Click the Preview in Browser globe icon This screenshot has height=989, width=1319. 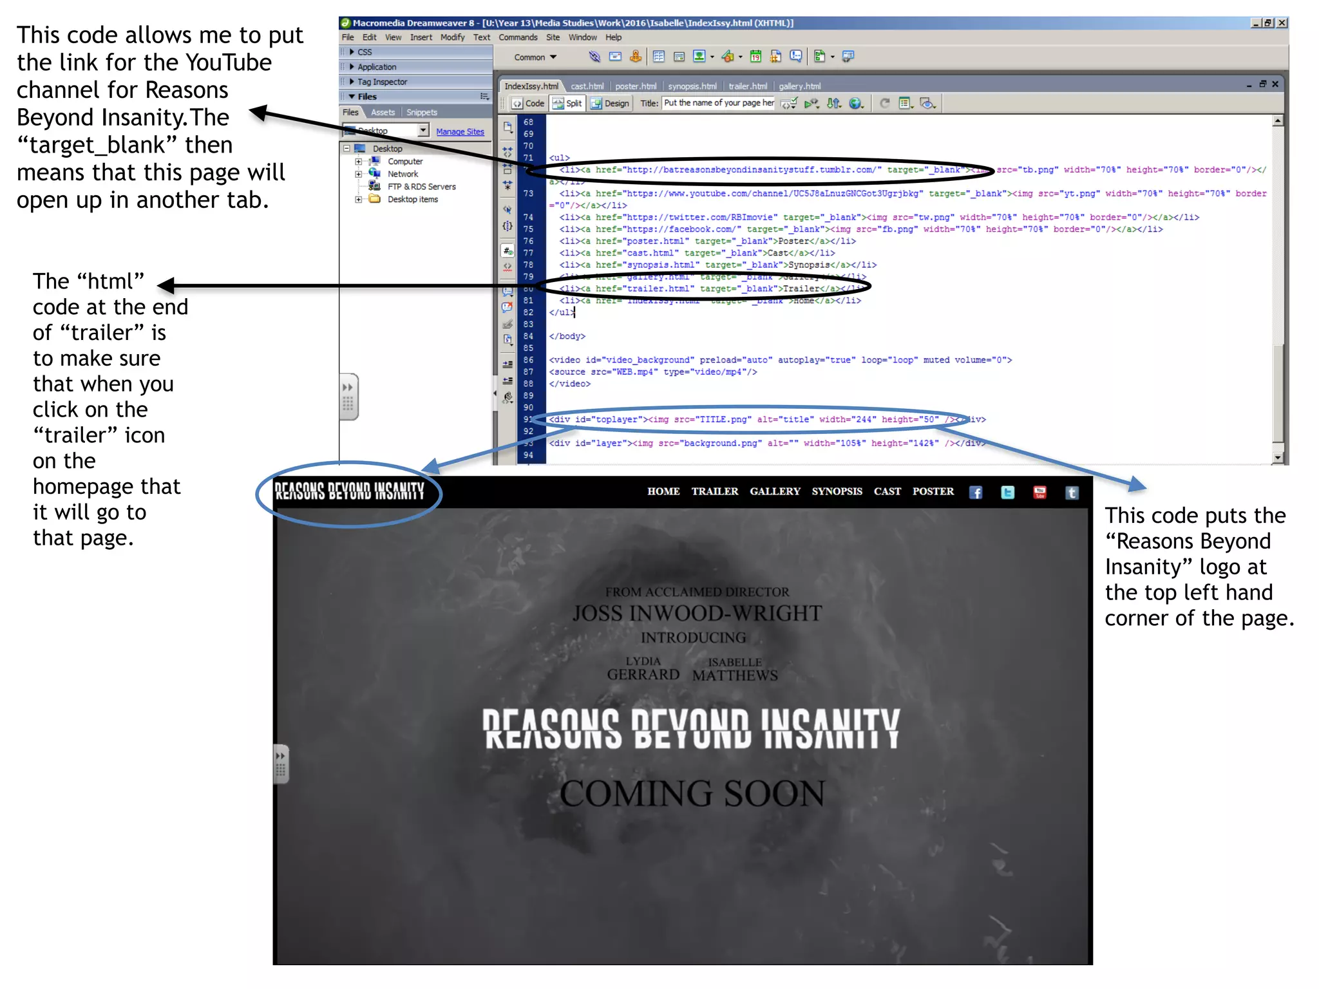(x=855, y=103)
